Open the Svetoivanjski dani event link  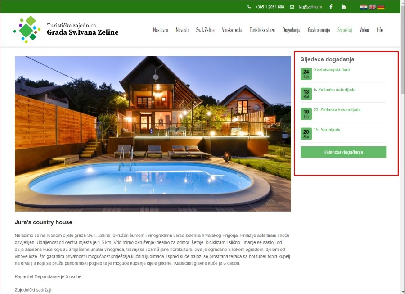pos(332,70)
